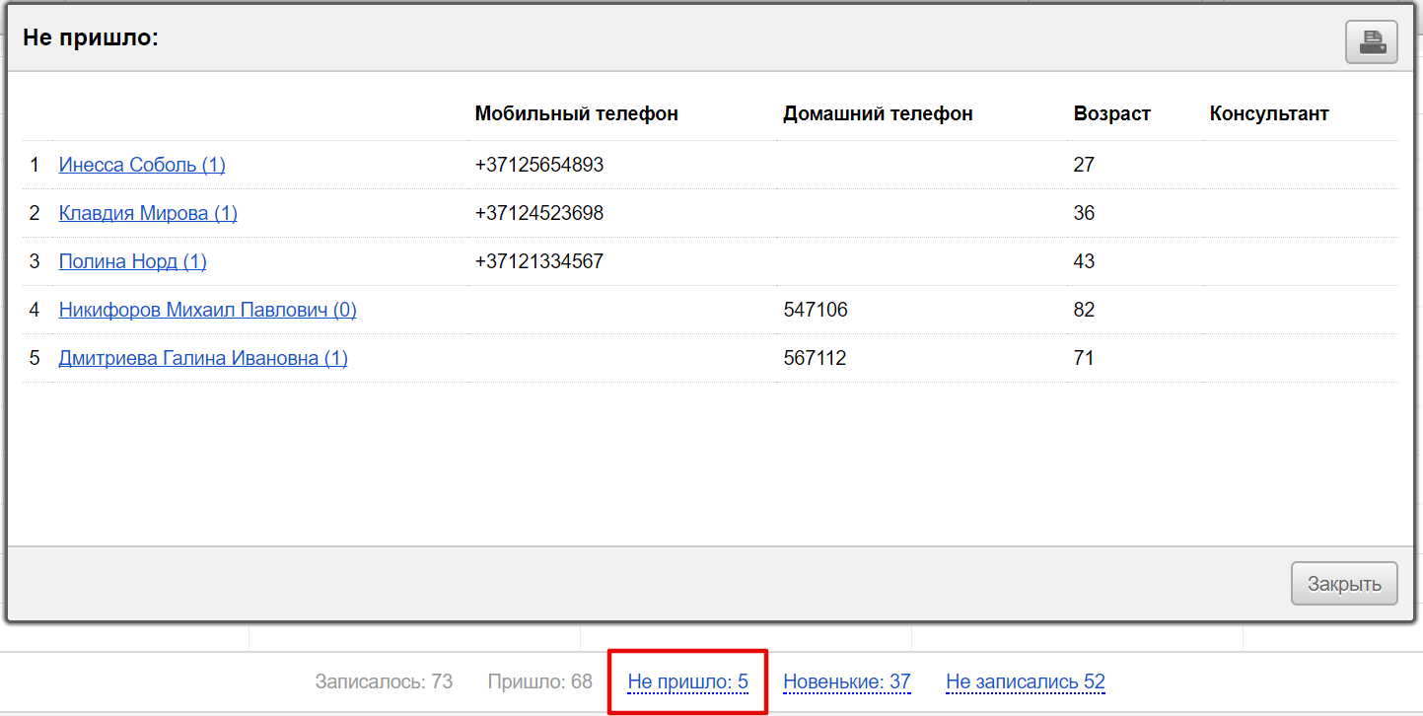Open Клавдия Мирова client link
Screen dimensions: 1423x716
(x=148, y=213)
